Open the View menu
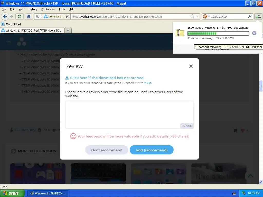The width and height of the screenshot is (263, 197). tap(22, 9)
